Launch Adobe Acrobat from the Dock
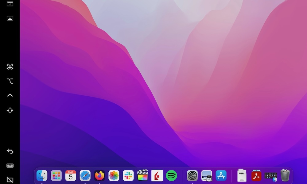The height and width of the screenshot is (184, 307). coord(256,176)
